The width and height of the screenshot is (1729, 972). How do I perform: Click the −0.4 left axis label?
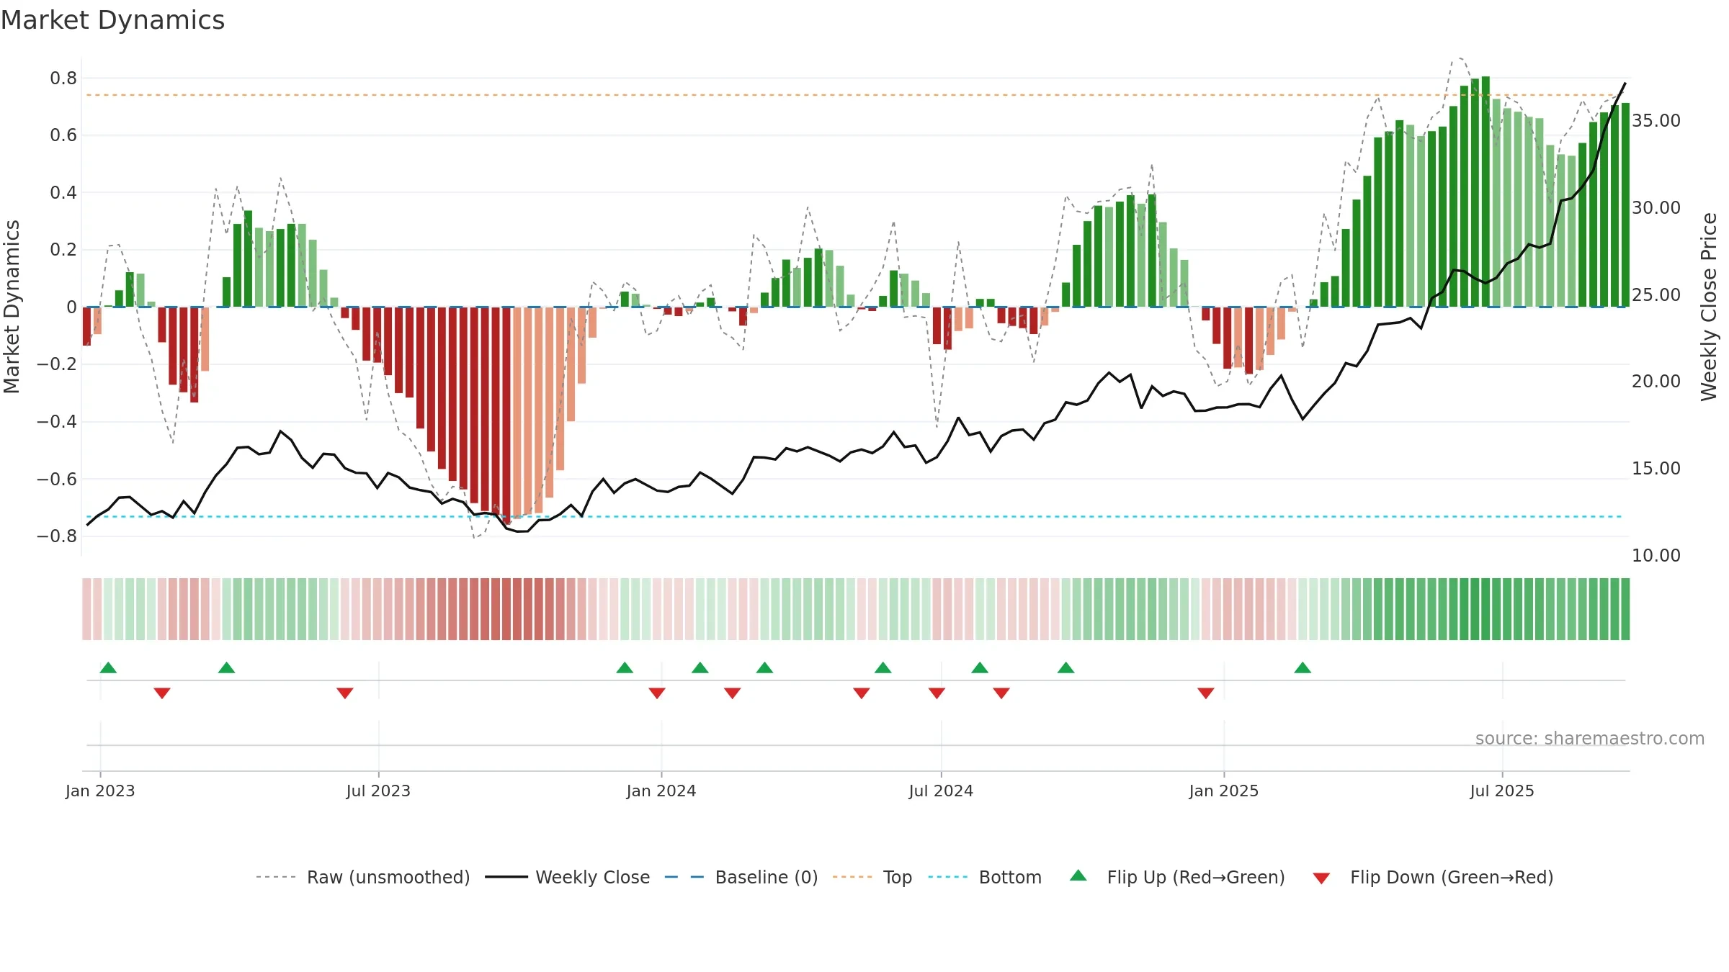(x=57, y=421)
